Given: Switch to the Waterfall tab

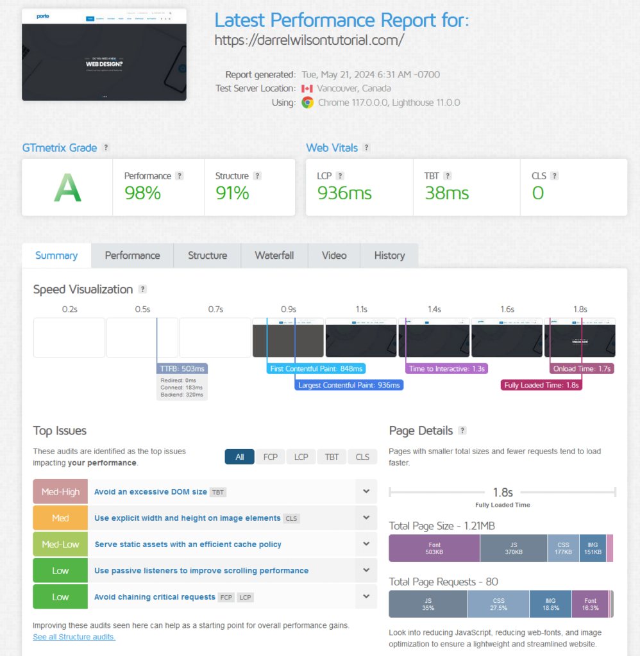Looking at the screenshot, I should coord(274,255).
